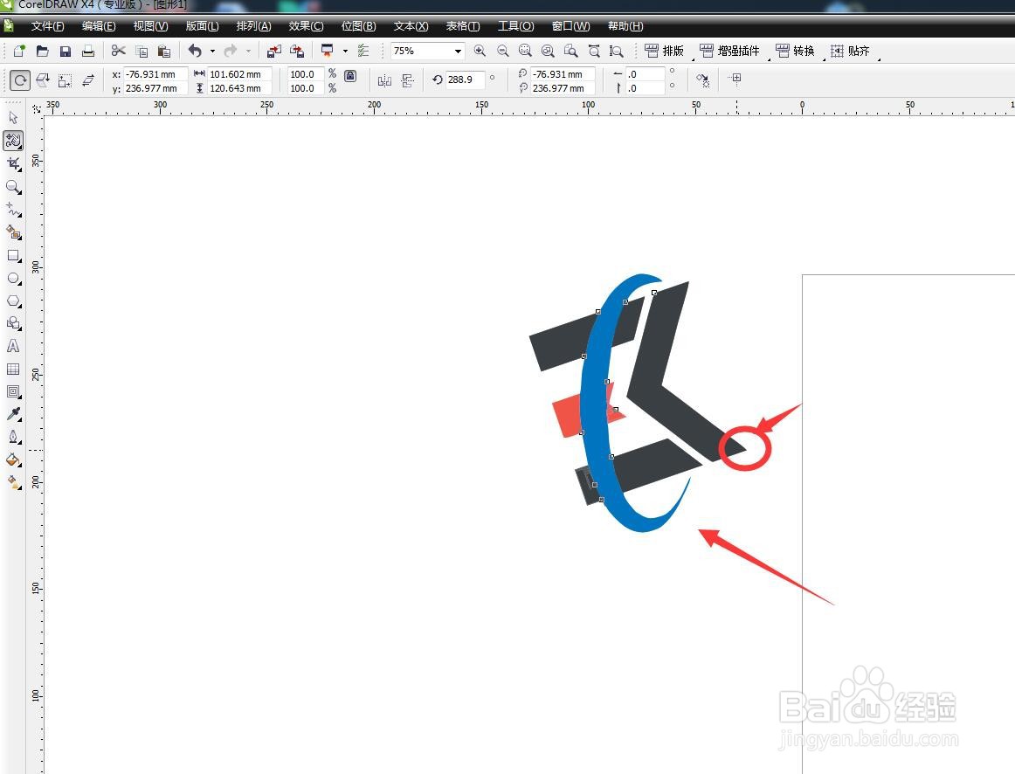
Task: Select the Basic Shapes tool
Action: [13, 323]
